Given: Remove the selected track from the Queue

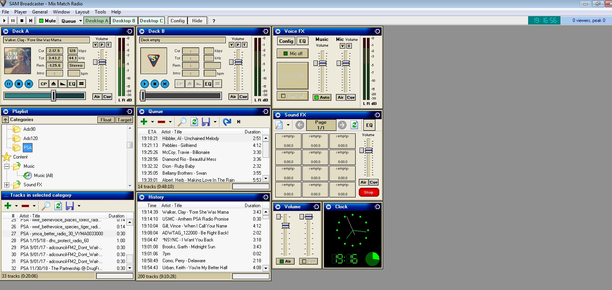Looking at the screenshot, I should 161,122.
